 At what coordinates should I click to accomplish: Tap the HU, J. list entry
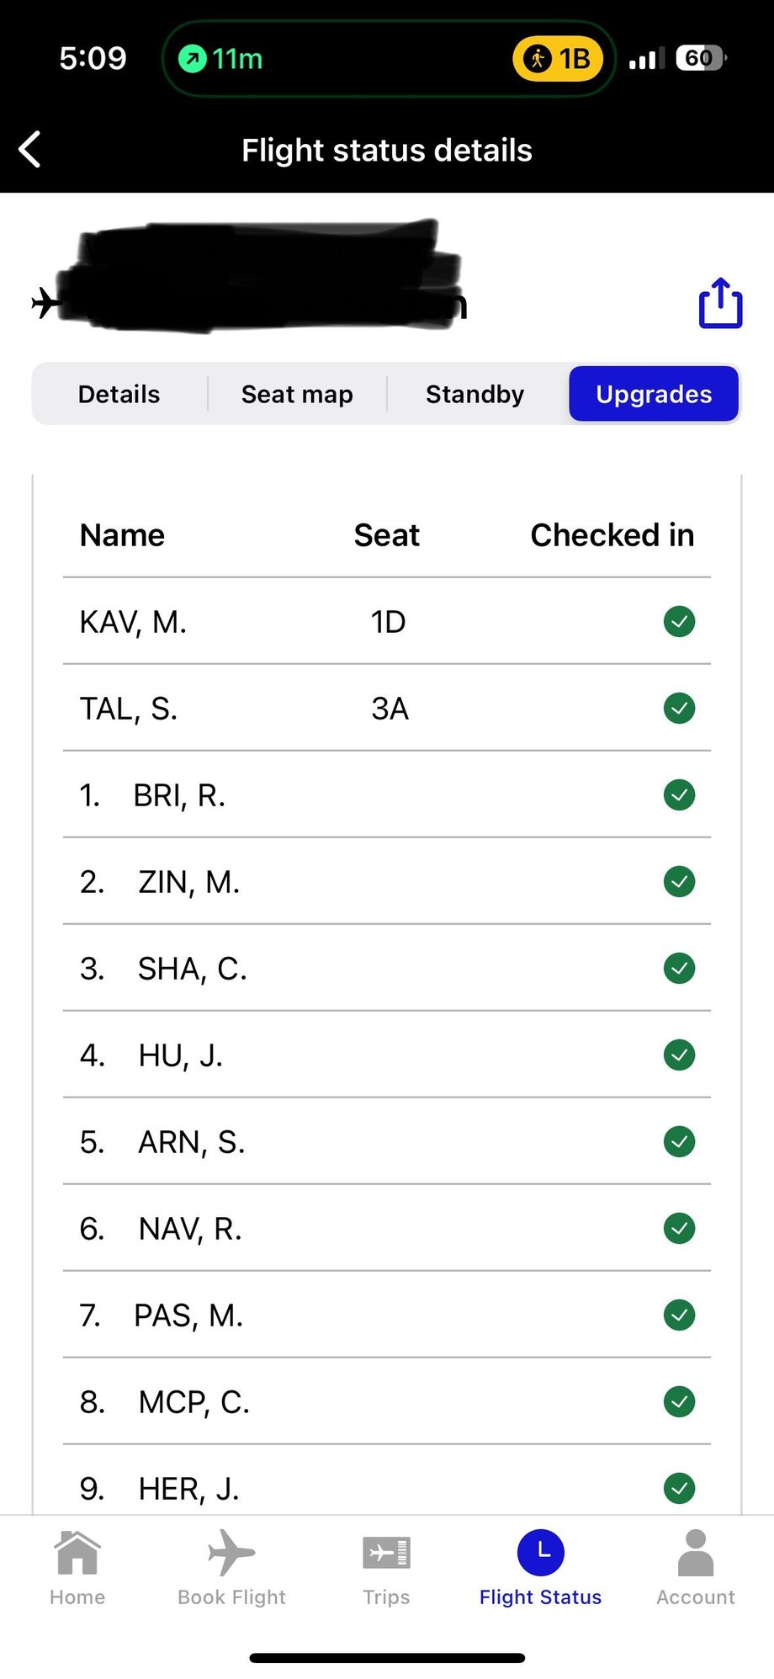click(180, 1055)
